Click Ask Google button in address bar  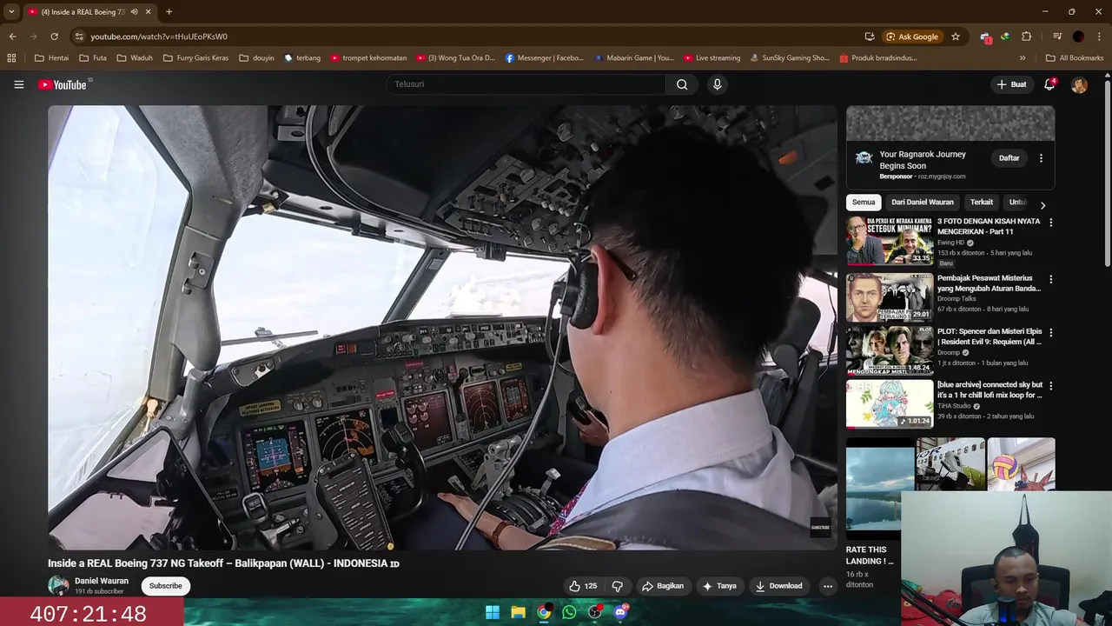click(x=912, y=37)
